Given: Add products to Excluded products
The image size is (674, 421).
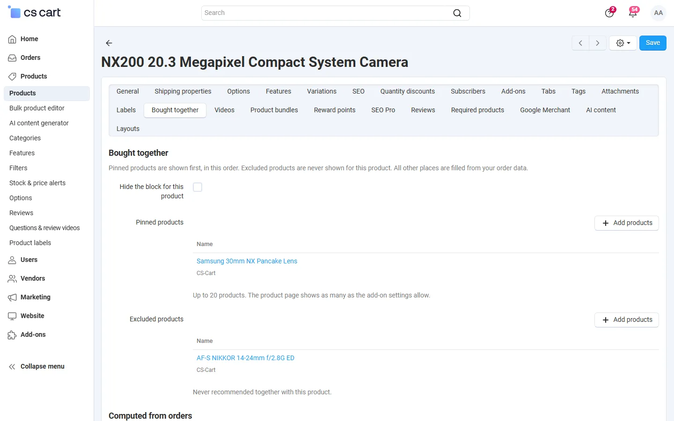Looking at the screenshot, I should pyautogui.click(x=627, y=320).
